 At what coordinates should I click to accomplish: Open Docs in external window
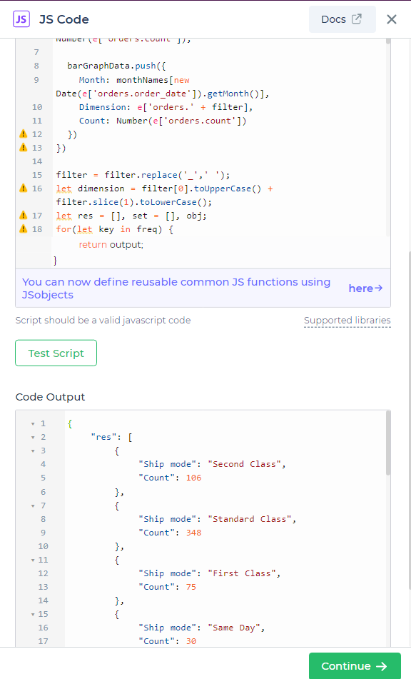click(342, 19)
